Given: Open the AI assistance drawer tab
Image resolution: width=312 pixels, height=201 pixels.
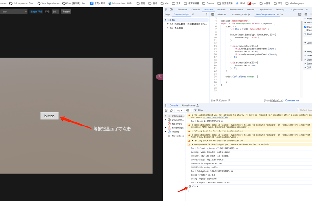Looking at the screenshot, I should pos(190,105).
